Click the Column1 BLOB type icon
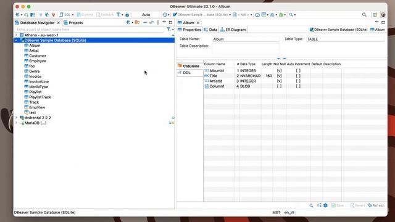This screenshot has height=222, width=395. coord(207,86)
